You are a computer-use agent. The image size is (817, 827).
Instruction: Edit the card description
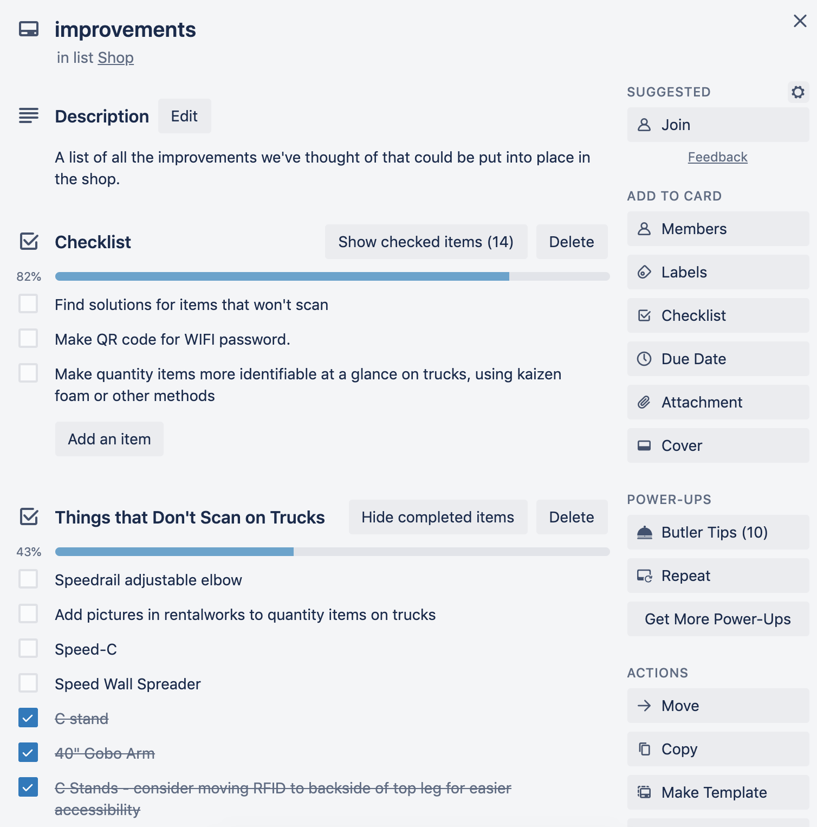coord(184,116)
